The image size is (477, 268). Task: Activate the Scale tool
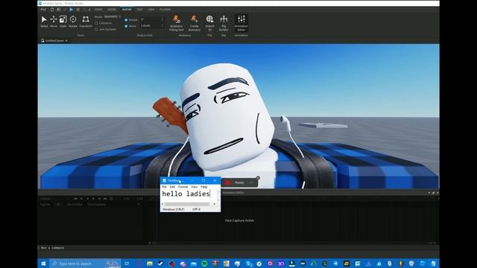coord(63,22)
